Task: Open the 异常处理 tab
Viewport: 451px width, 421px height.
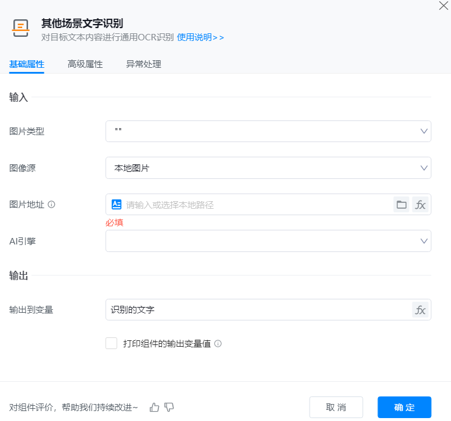Action: point(144,64)
